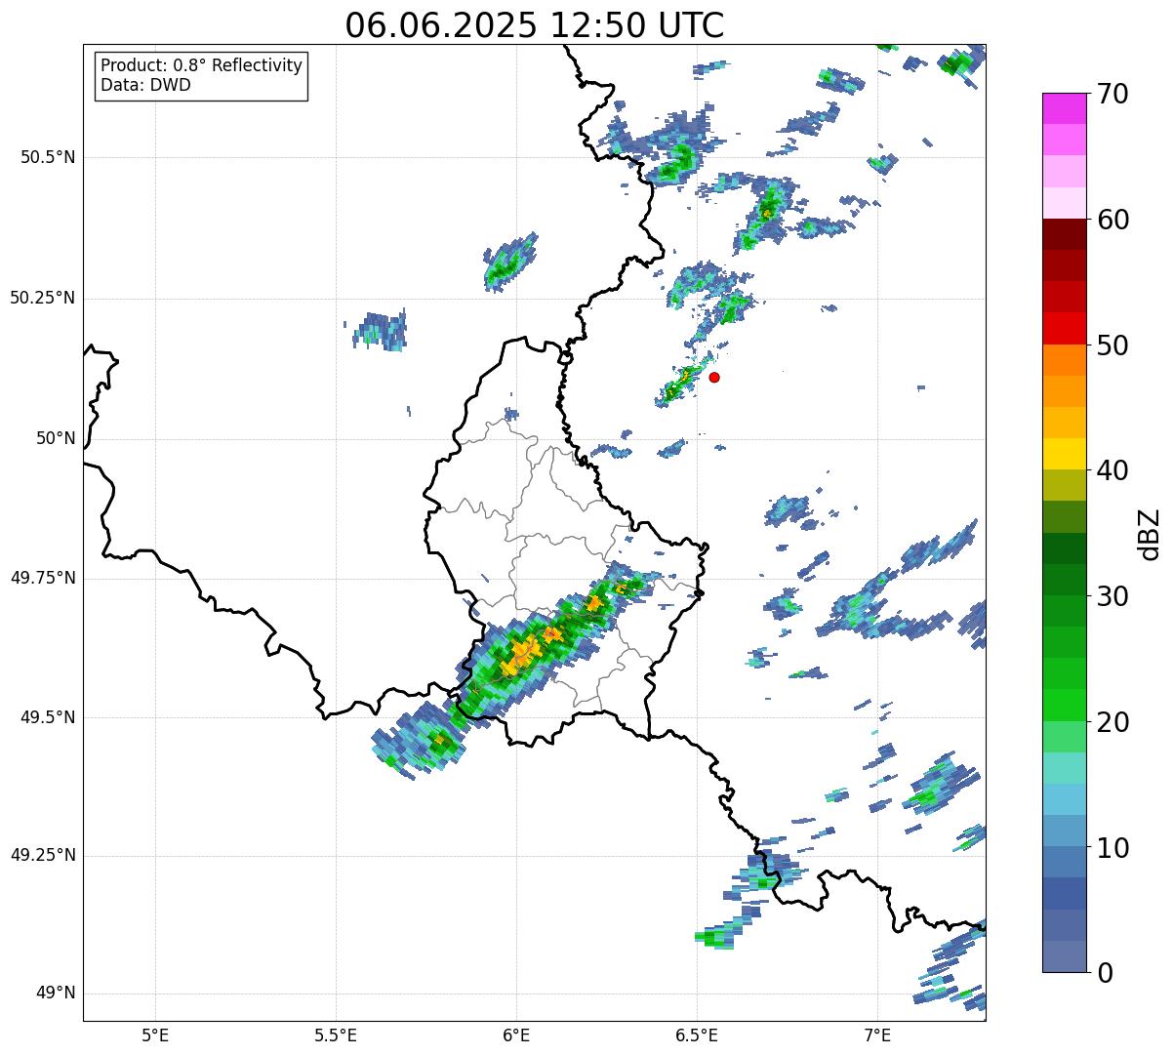Click the 70 colorbar tick label
Viewport: 1173px width, 1055px height.
(1112, 94)
